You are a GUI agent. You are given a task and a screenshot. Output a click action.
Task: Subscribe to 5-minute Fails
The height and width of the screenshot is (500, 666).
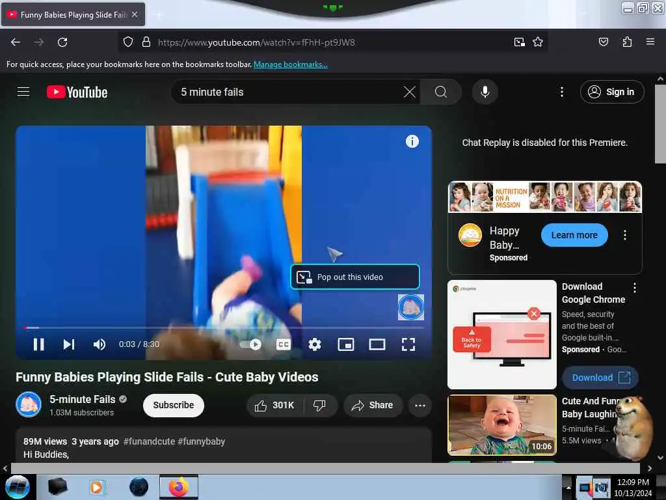(173, 405)
